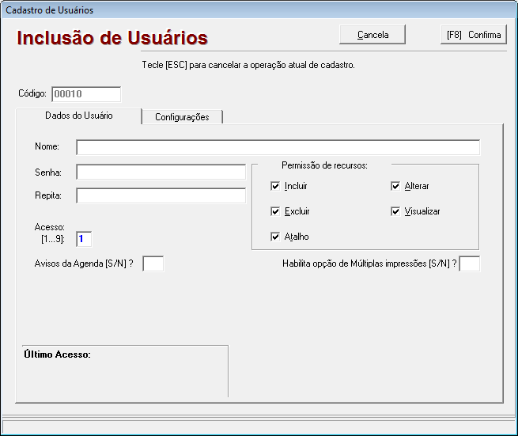Screen dimensions: 518x436
Task: Click the Código field showing 00010
Action: [x=86, y=94]
